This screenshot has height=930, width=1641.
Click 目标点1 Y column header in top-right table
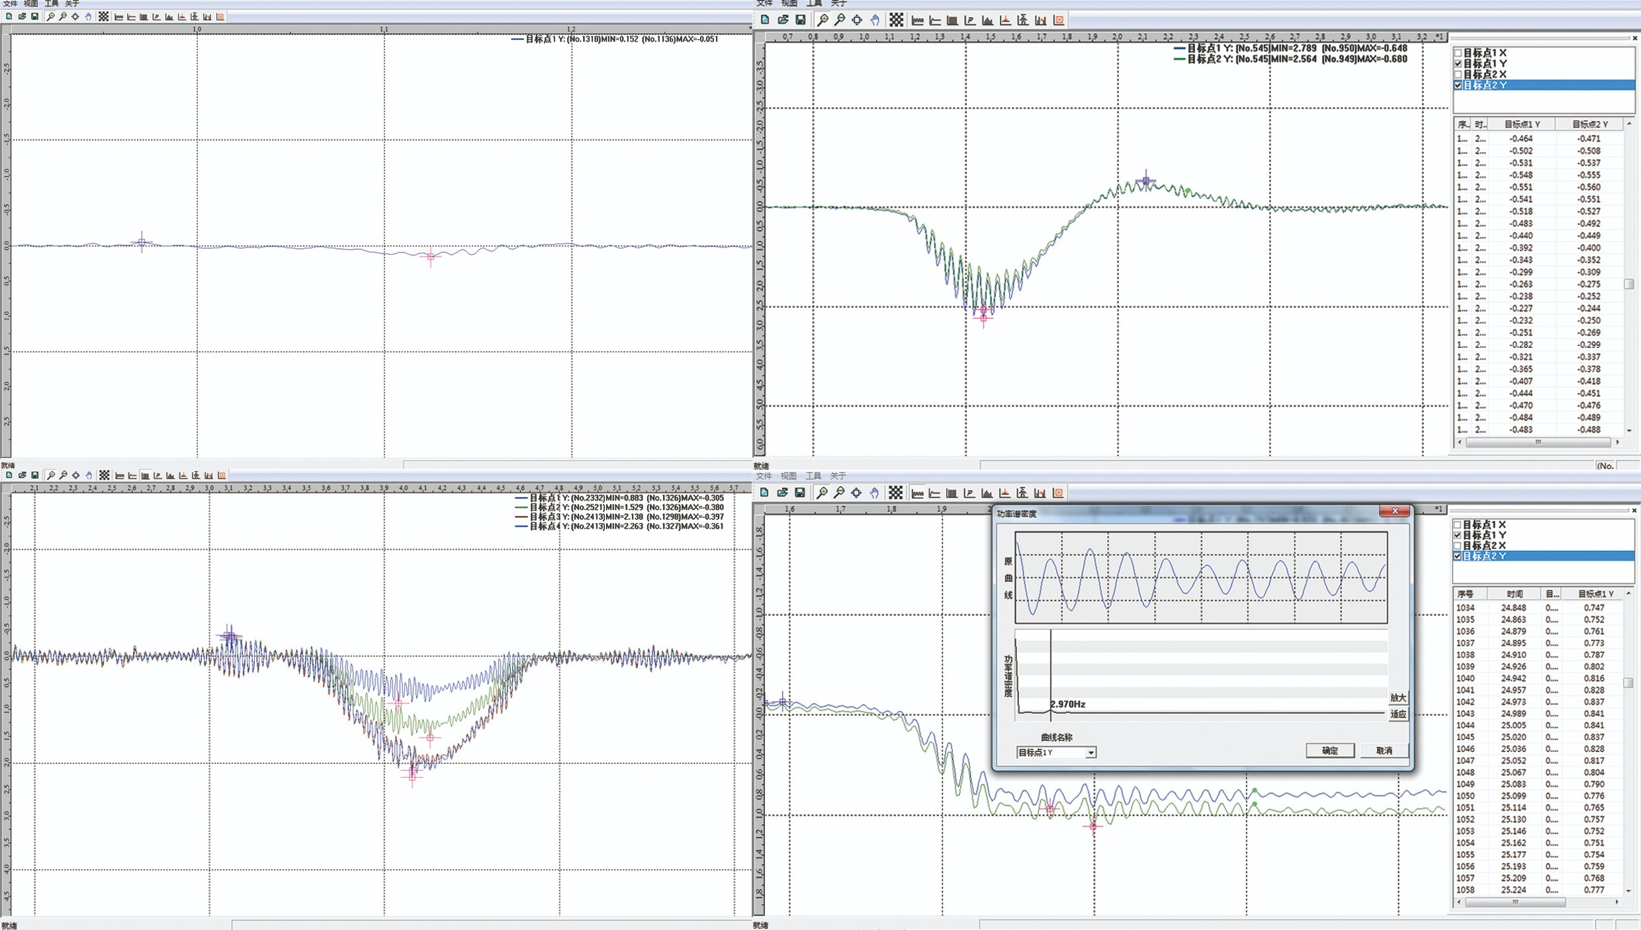pos(1522,124)
